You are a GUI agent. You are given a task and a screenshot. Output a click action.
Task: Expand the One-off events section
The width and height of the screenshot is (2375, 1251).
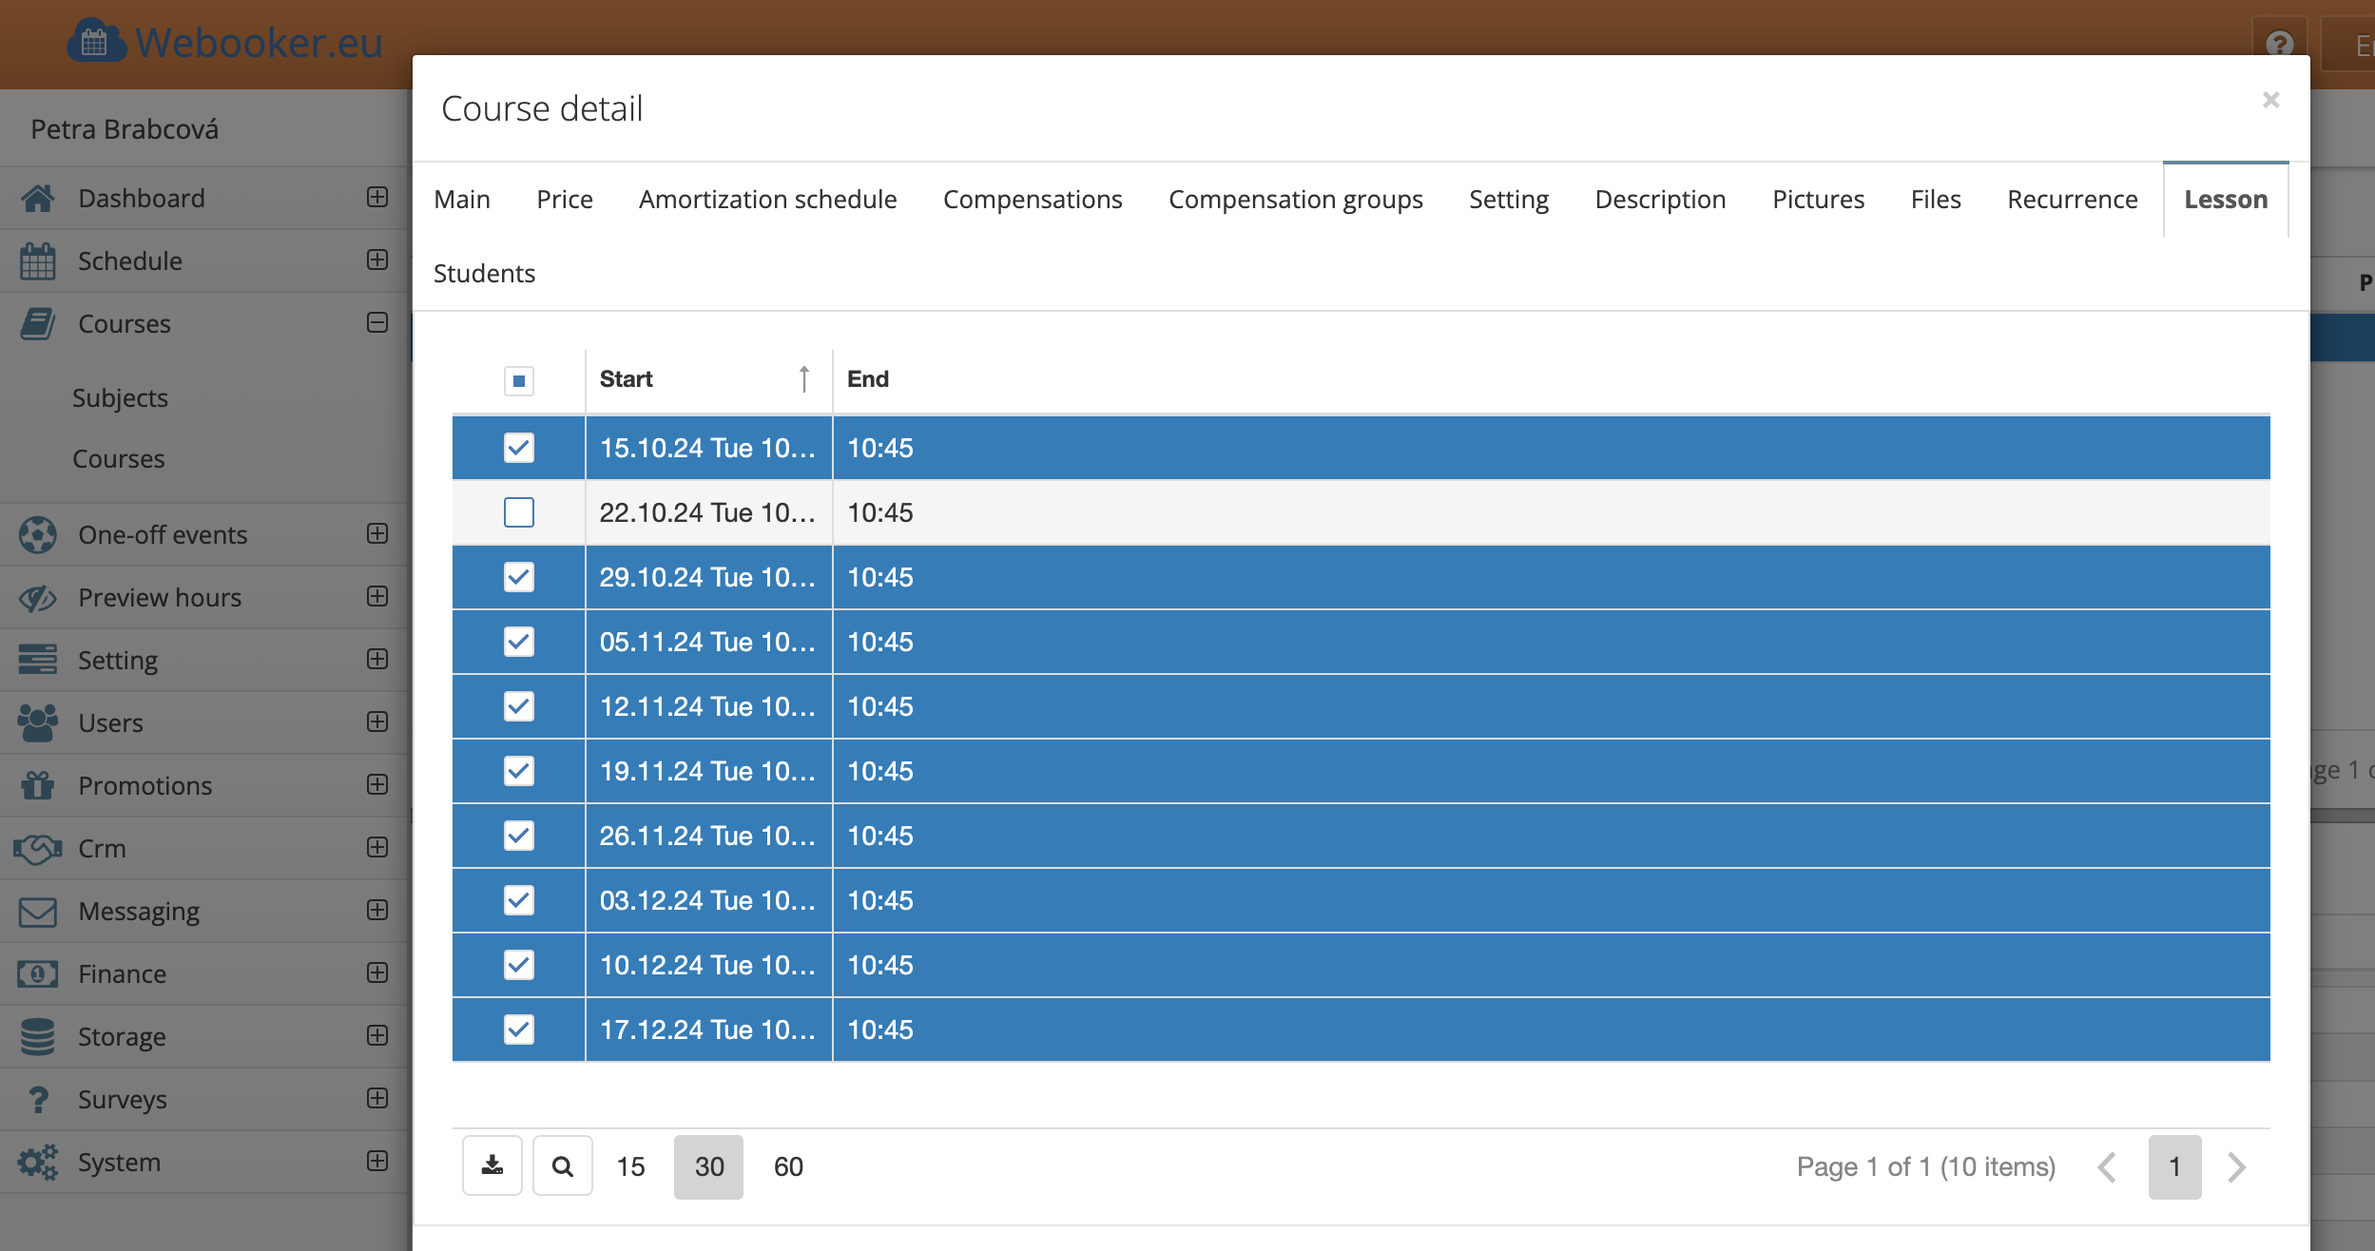[377, 533]
